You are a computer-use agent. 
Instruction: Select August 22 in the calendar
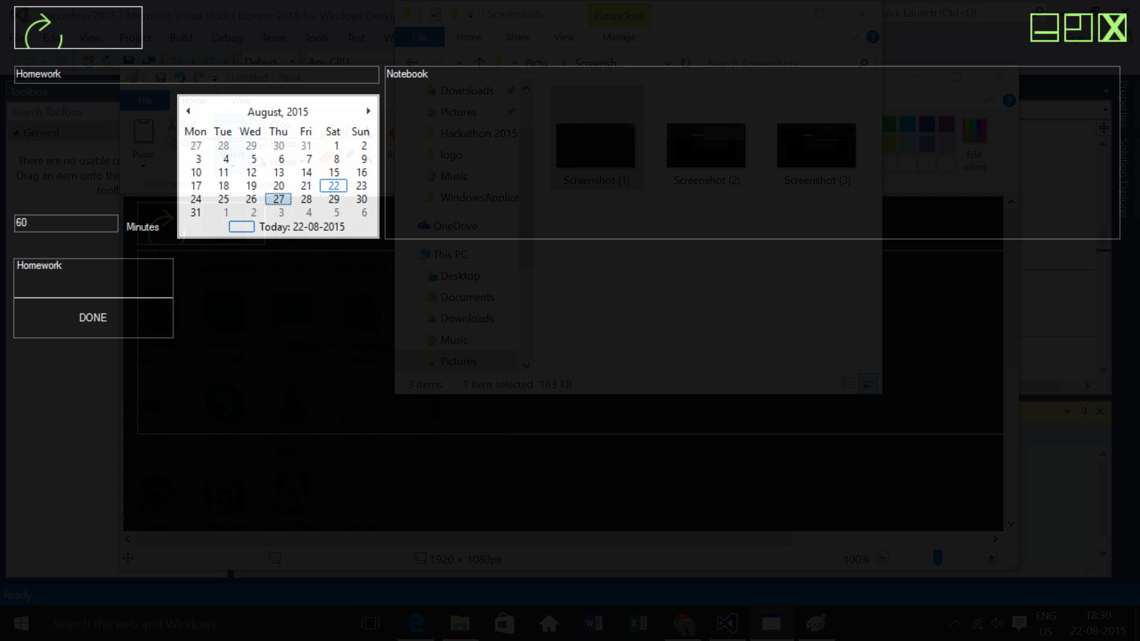(334, 186)
